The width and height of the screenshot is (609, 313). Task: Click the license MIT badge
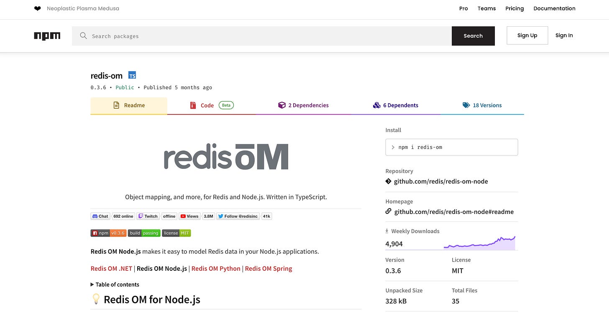(177, 233)
